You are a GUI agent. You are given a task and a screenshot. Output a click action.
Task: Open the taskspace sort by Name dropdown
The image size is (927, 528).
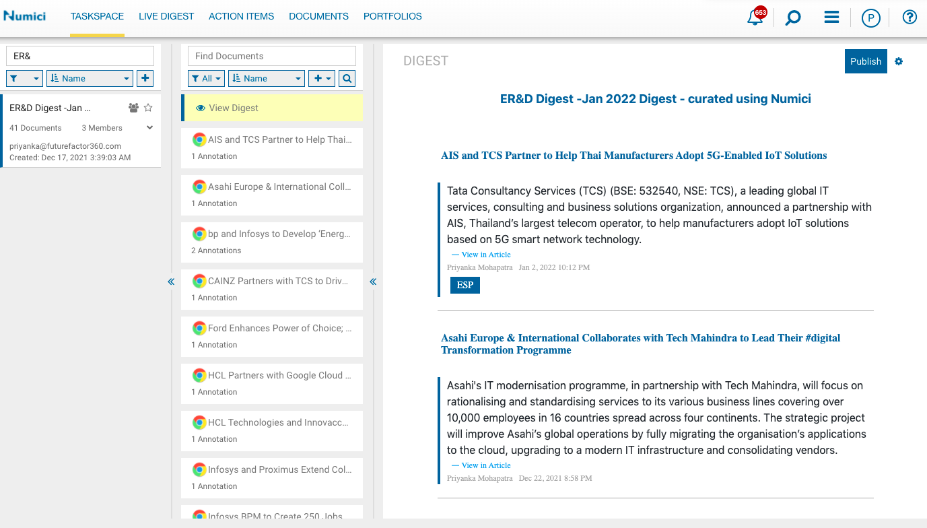pos(90,78)
